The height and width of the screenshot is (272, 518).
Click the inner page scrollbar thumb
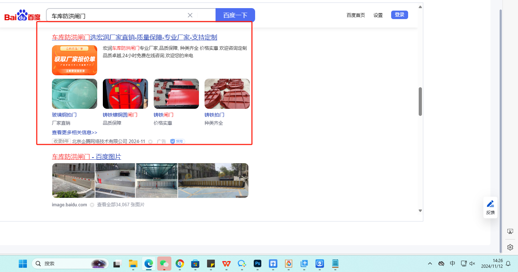pyautogui.click(x=420, y=101)
